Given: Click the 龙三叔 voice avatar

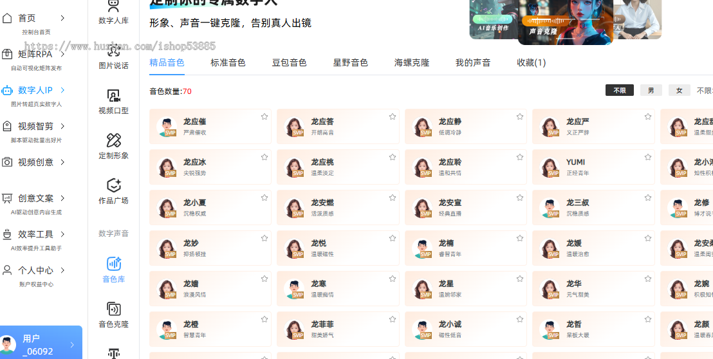Looking at the screenshot, I should coord(550,208).
